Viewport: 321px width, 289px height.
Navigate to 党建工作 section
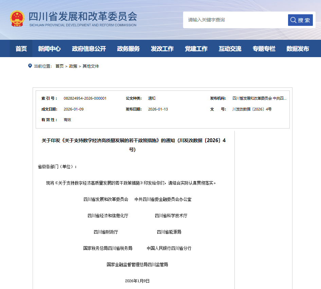[x=196, y=49]
